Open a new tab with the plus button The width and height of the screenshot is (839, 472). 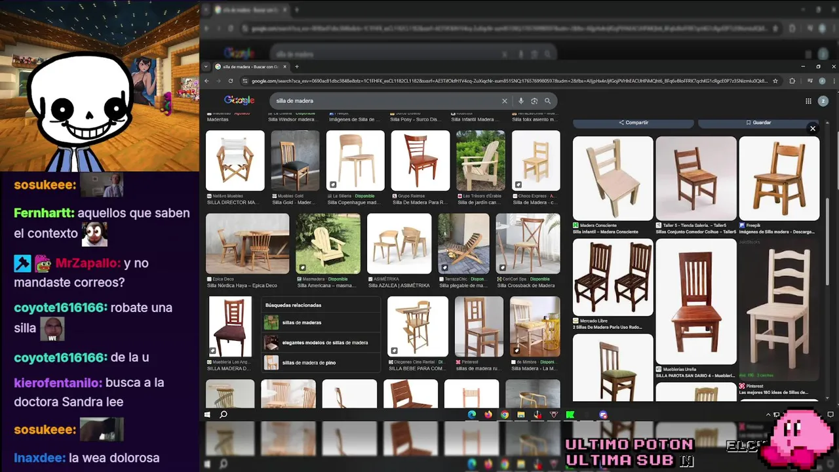(x=296, y=66)
